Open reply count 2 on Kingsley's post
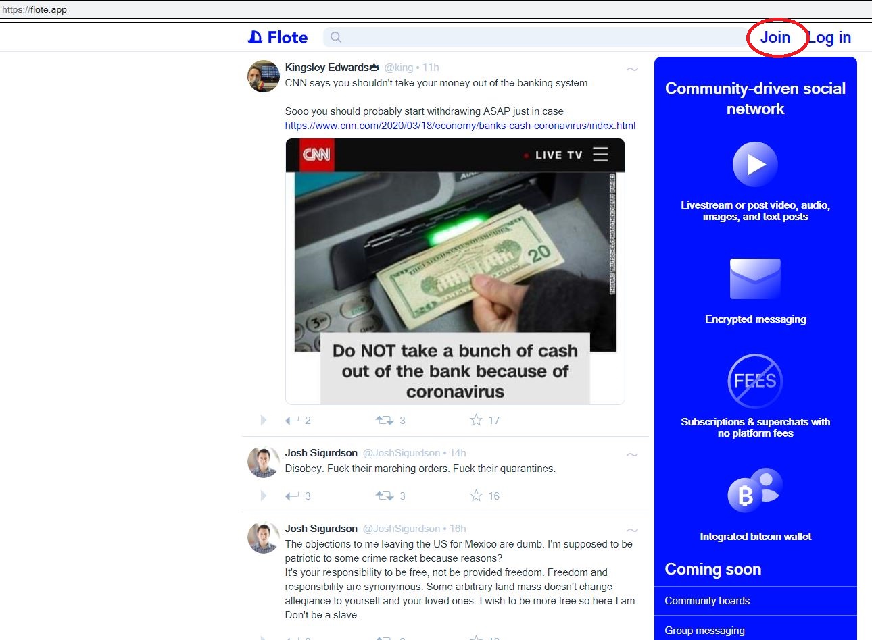 (308, 421)
